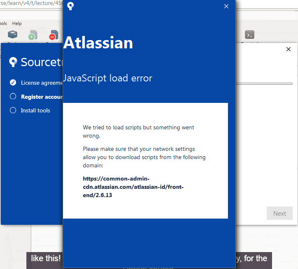Select the License agreement step checkmark
The image size is (298, 269).
coord(13,83)
